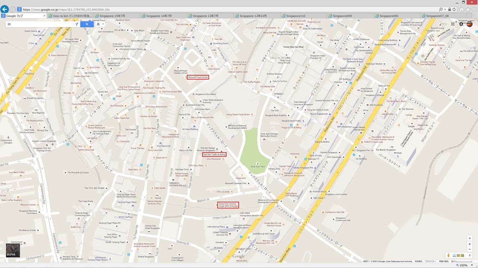Expand the imagery panel double chevron
The height and width of the screenshot is (268, 478).
pos(470,255)
